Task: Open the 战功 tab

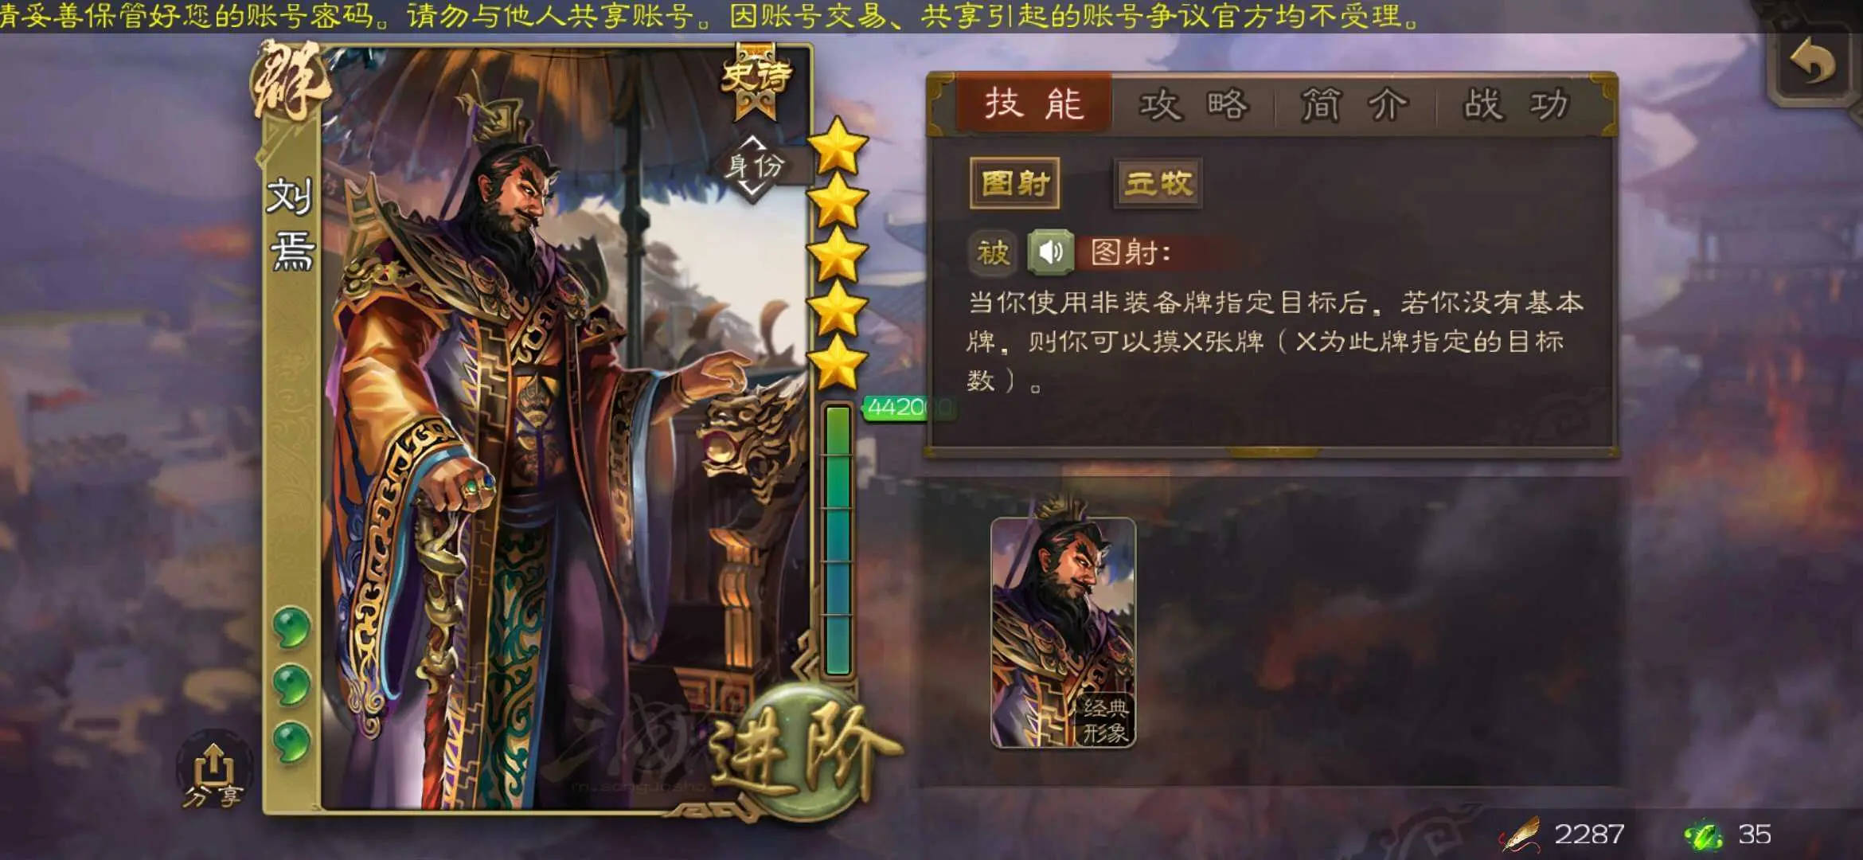Action: pos(1516,104)
